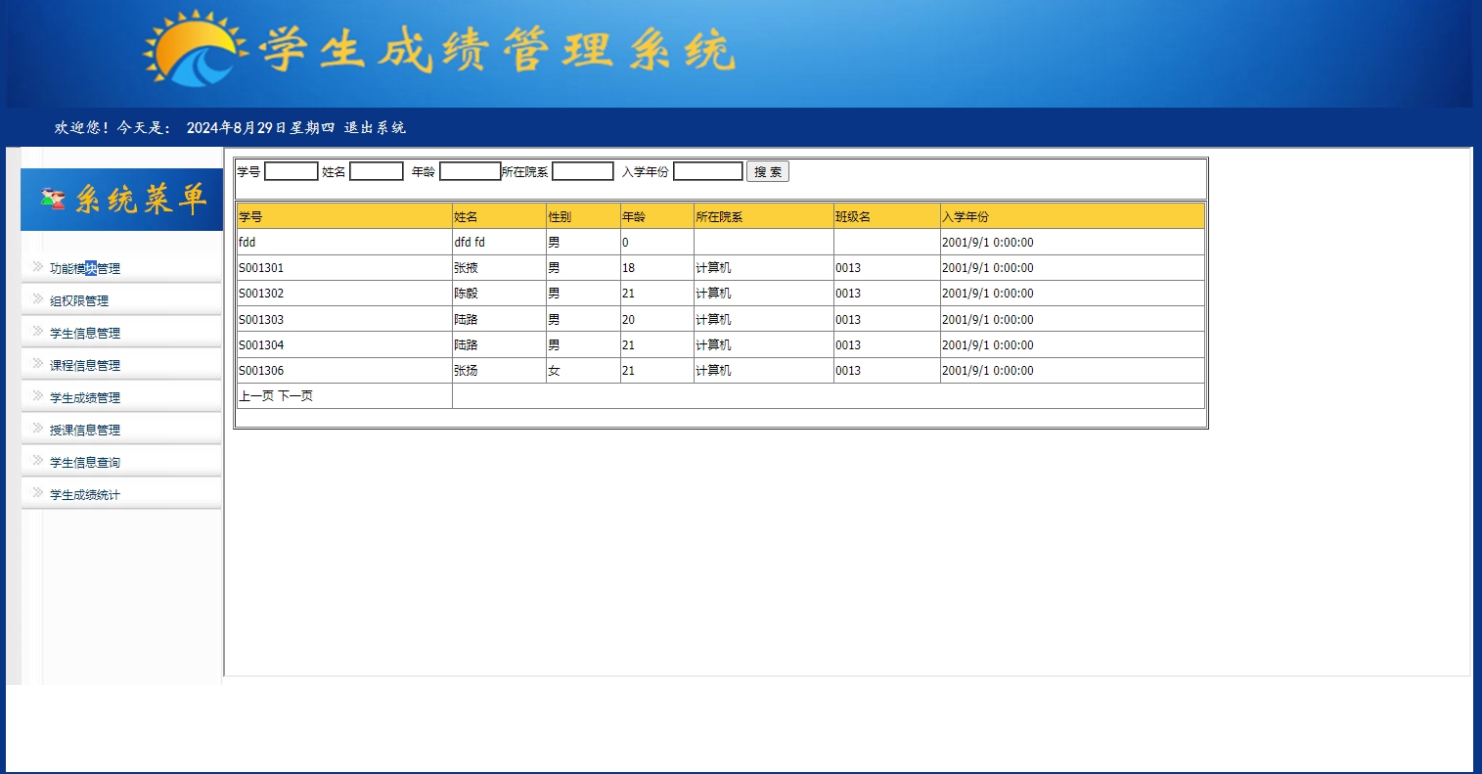Focus the 姓名 search input field

click(x=376, y=171)
